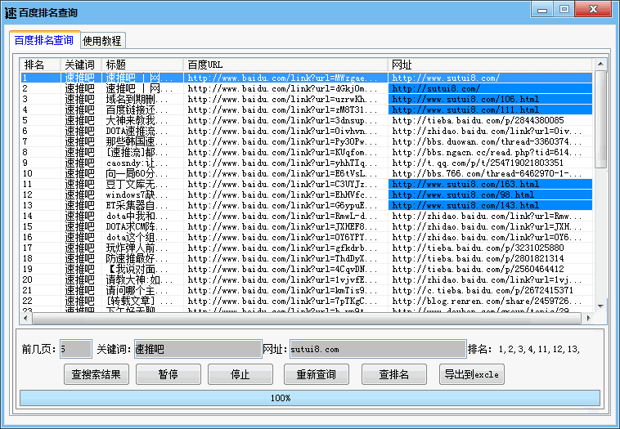Screen dimensions: 620x429
Task: Select the title cell 百度链接还
Action: [142, 109]
